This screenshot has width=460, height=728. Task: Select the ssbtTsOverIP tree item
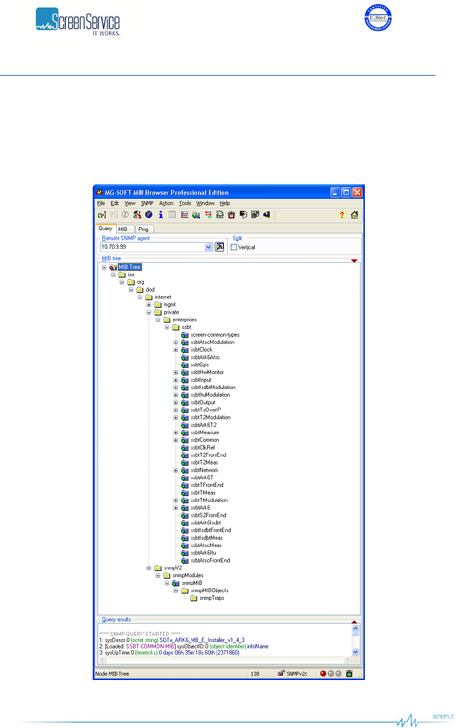tap(206, 410)
